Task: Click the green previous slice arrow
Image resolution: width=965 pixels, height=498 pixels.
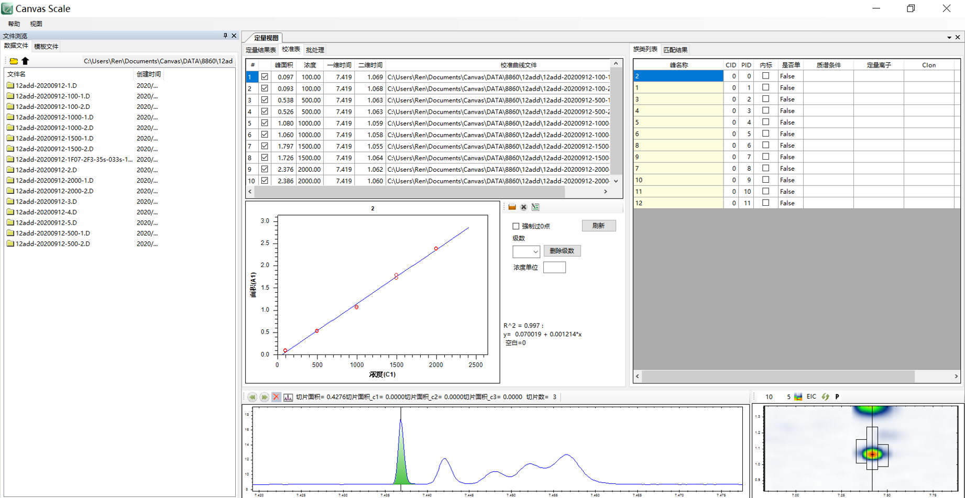Action: [x=252, y=397]
